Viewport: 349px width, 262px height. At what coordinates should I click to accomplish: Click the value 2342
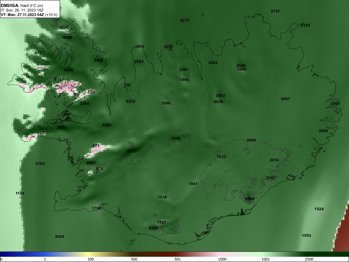221,95
